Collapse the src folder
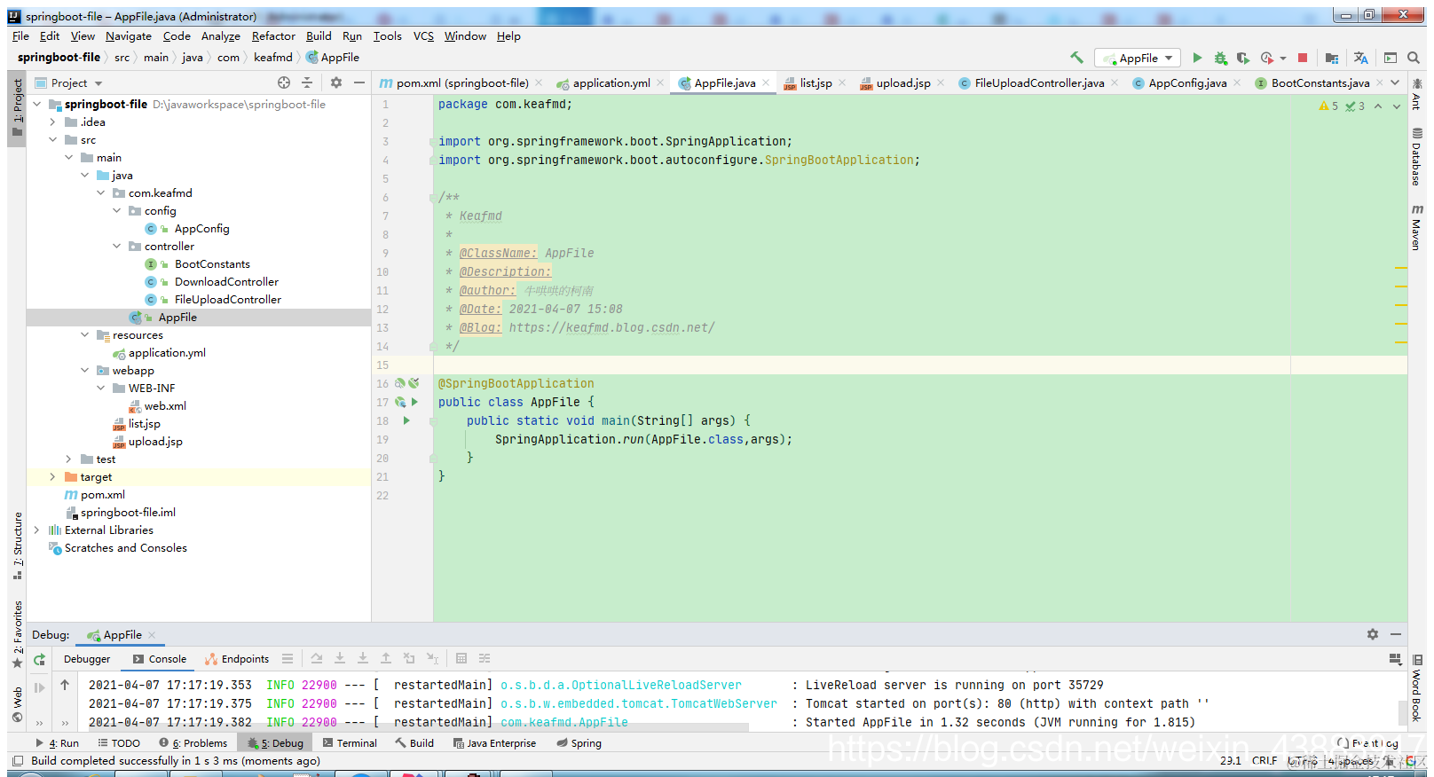Screen dimensions: 1434x777 coord(53,139)
